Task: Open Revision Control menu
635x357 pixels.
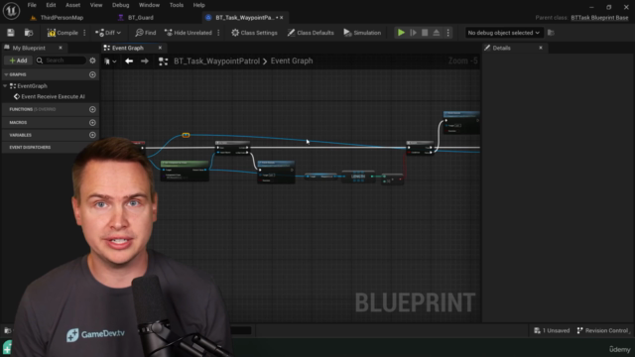Action: (x=602, y=330)
